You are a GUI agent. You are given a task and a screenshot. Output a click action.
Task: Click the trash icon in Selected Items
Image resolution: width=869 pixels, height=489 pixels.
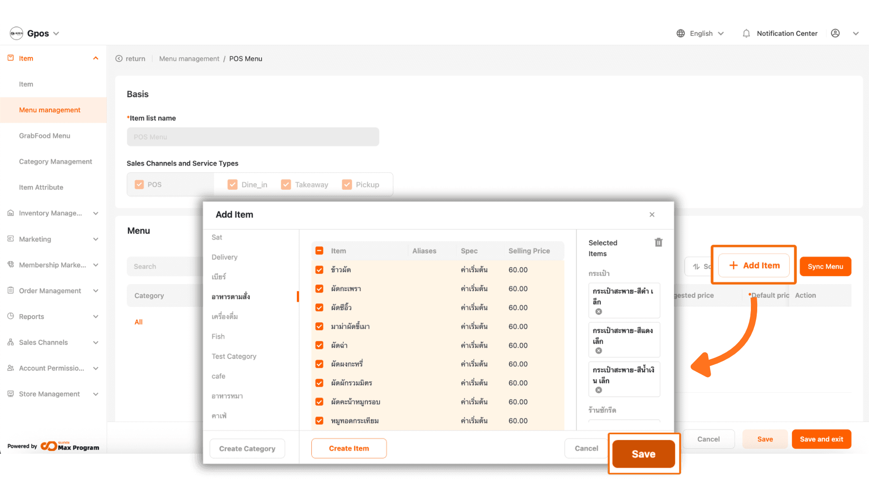[x=659, y=243]
